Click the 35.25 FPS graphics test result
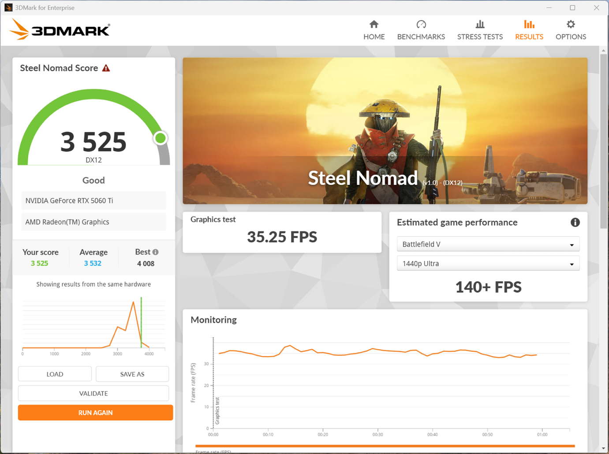 [x=282, y=237]
